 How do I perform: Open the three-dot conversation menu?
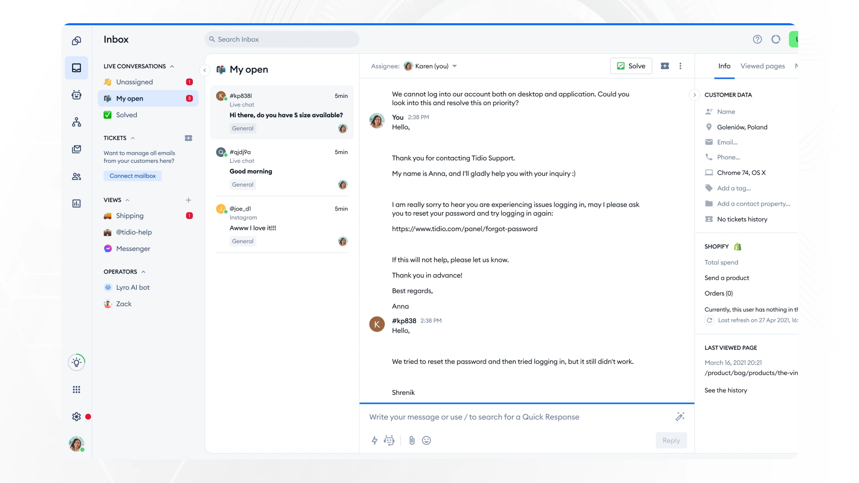pos(680,66)
